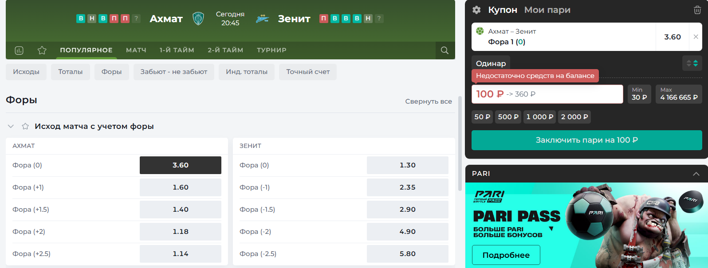Select Зенит Фора (-2) odds 4.90
The image size is (708, 268).
coord(408,232)
